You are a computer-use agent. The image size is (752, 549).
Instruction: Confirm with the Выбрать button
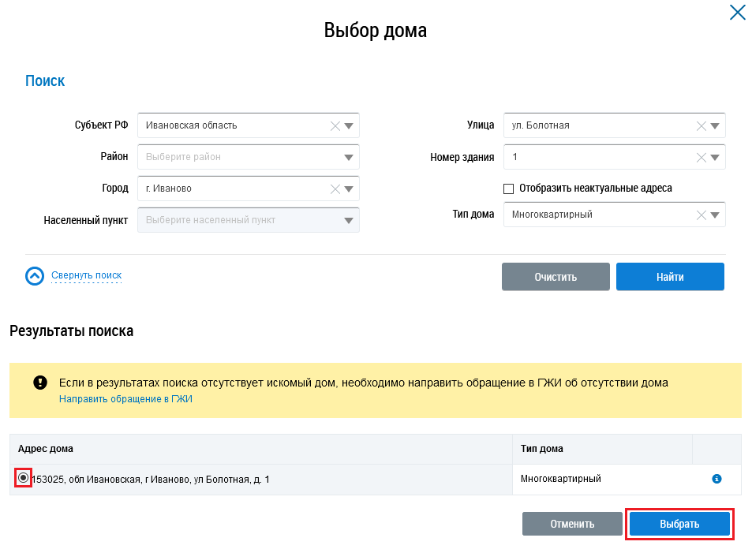pos(679,524)
